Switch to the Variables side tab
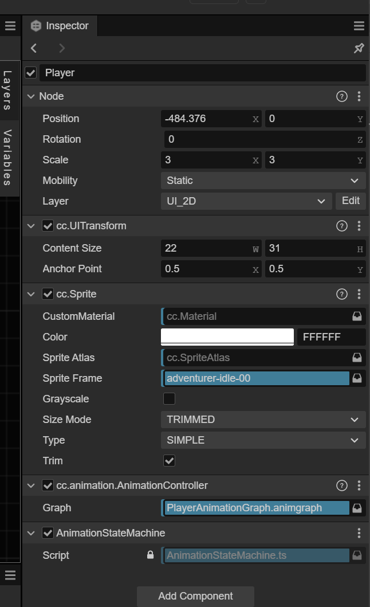Image resolution: width=370 pixels, height=607 pixels. pos(7,158)
